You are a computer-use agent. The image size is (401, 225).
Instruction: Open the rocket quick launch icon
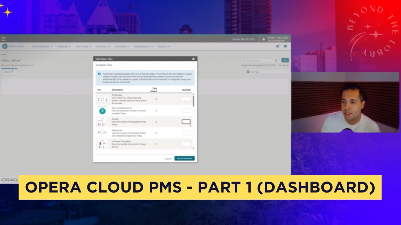click(278, 46)
